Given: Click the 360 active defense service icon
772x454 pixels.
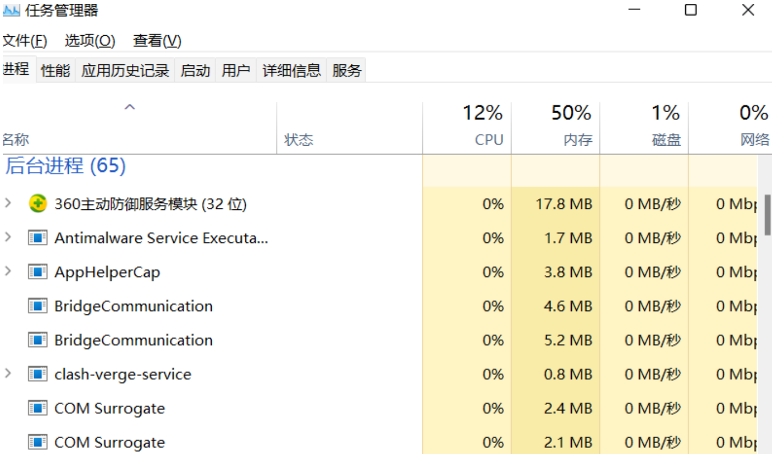Looking at the screenshot, I should click(x=38, y=204).
